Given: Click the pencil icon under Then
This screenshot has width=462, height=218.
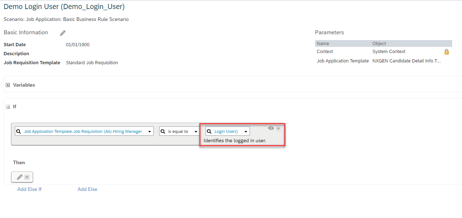Looking at the screenshot, I should (x=20, y=177).
